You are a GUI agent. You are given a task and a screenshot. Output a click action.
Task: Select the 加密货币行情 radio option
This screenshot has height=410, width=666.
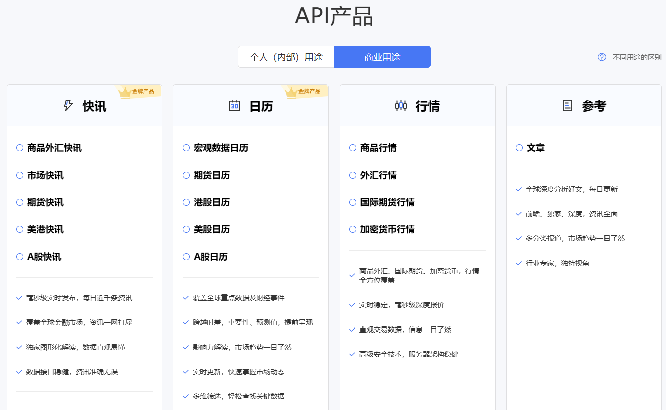point(353,229)
